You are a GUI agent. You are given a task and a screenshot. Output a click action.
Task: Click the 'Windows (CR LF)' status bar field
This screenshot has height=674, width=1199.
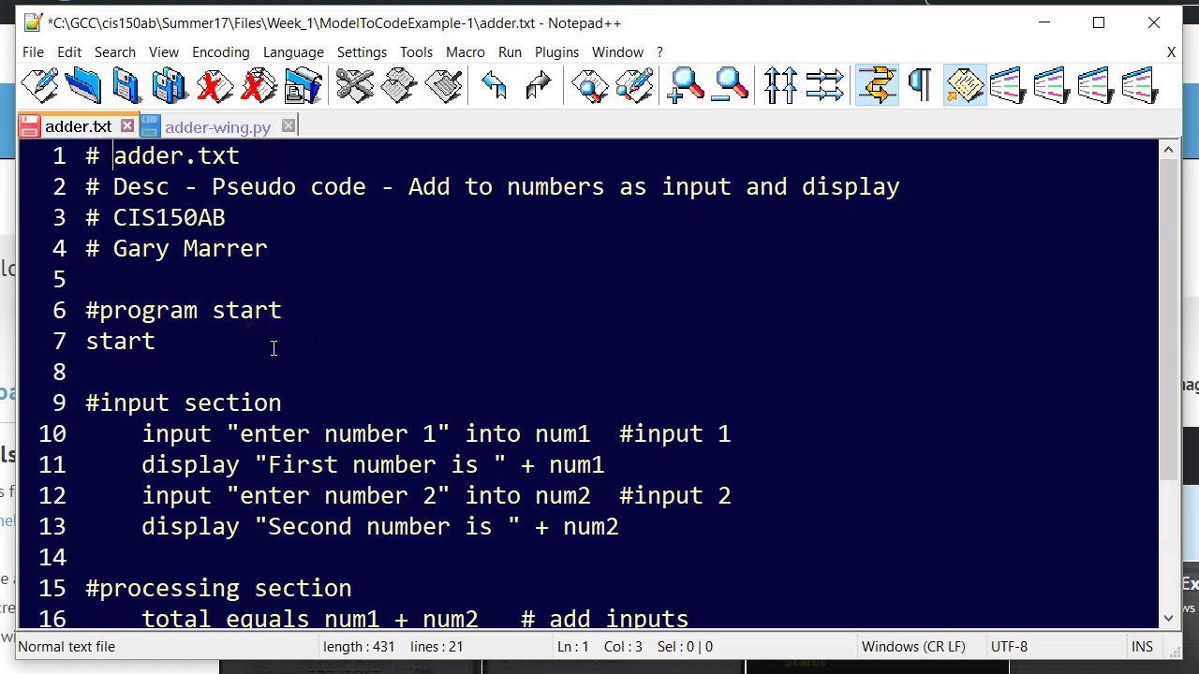tap(913, 646)
